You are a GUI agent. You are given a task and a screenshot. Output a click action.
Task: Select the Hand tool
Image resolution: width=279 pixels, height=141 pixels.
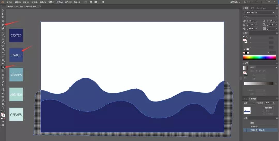[x=3, y=104]
